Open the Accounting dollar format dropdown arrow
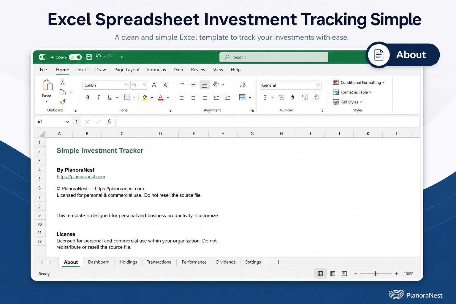 pyautogui.click(x=272, y=97)
